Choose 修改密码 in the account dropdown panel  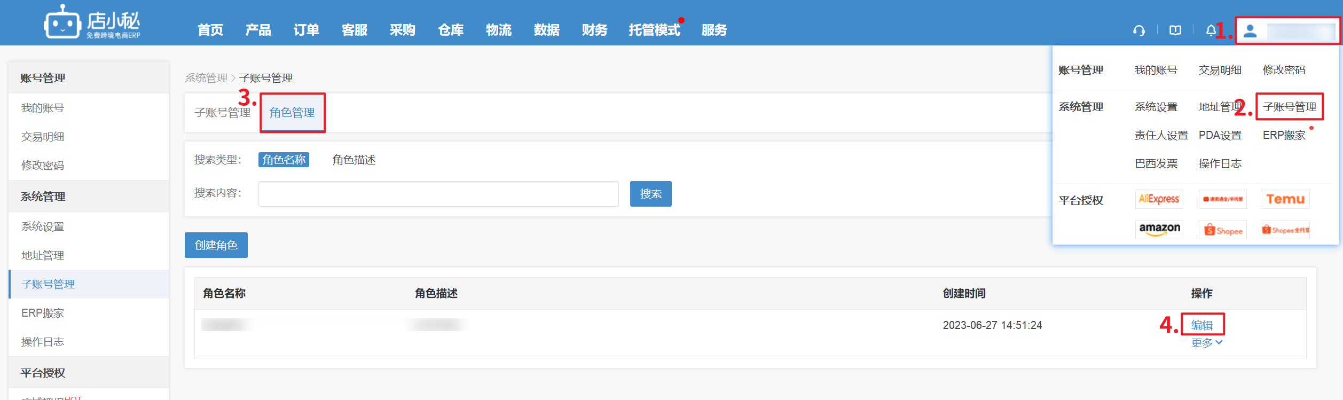tap(1284, 70)
